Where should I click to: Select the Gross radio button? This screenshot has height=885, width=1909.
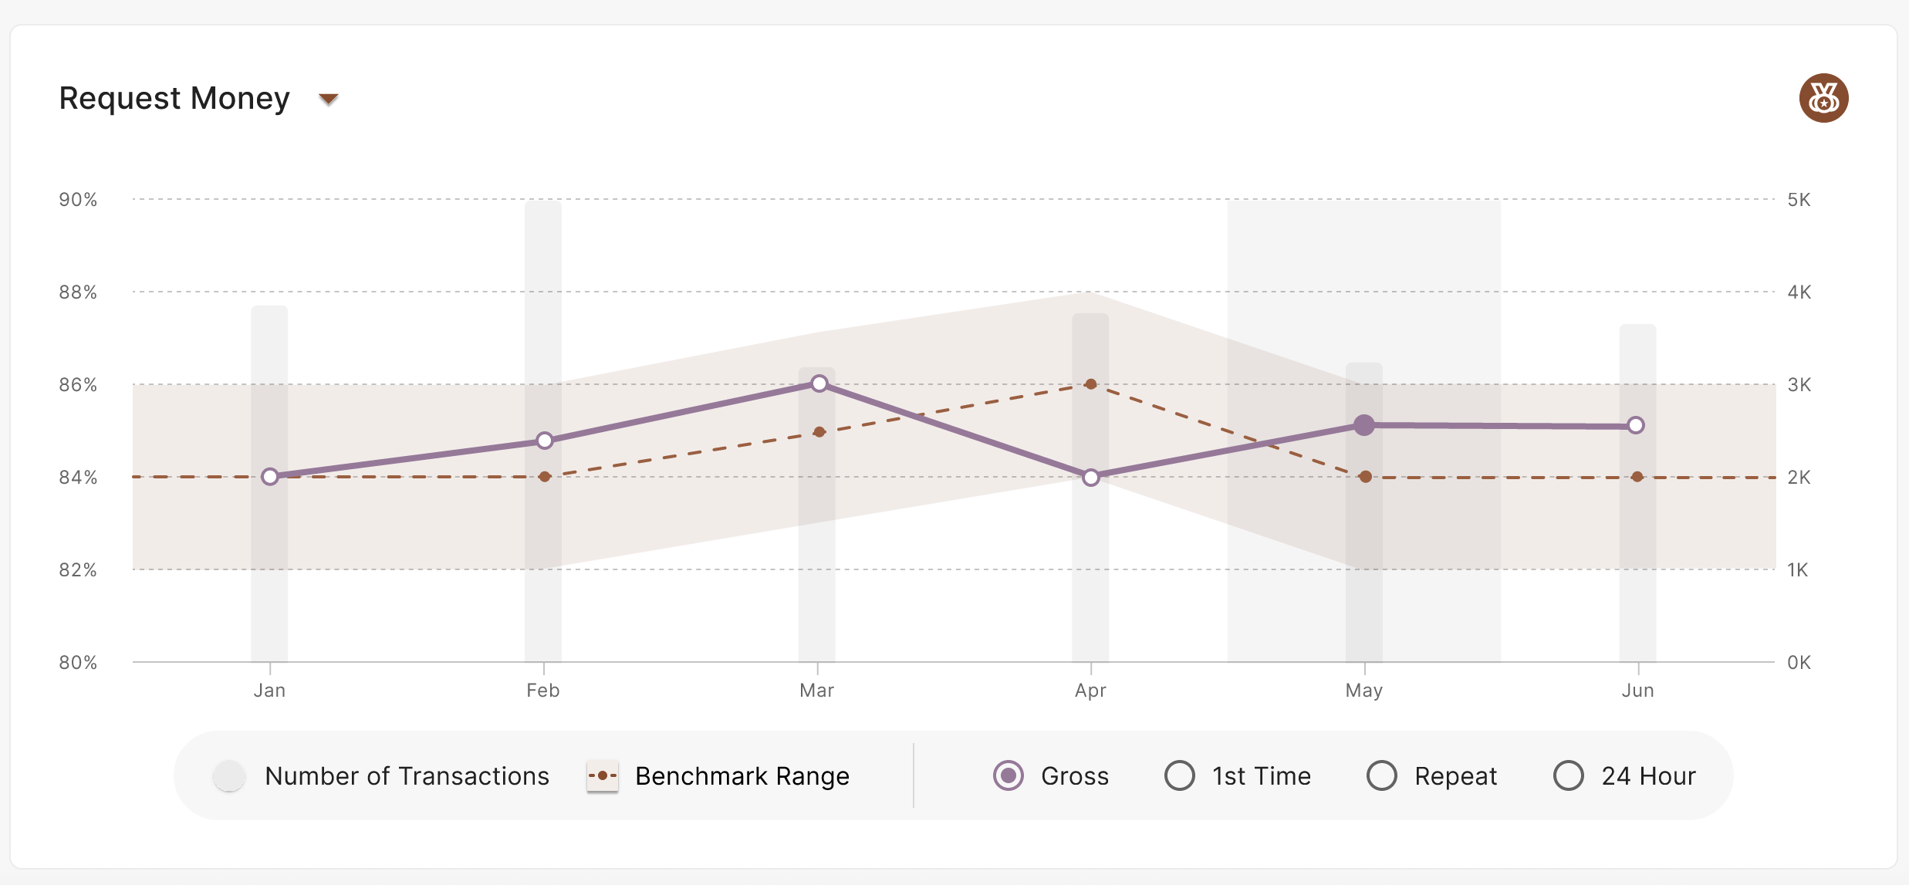coord(1007,776)
